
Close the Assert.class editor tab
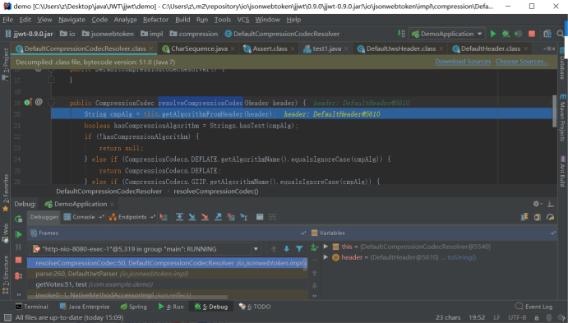(x=293, y=48)
